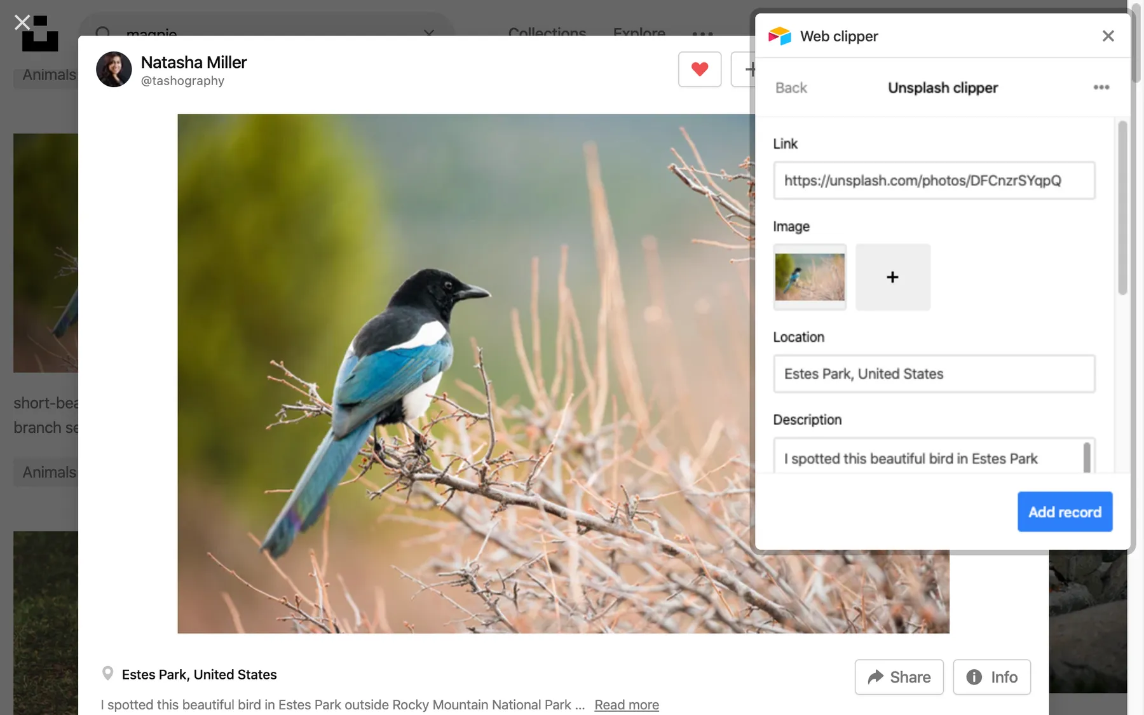This screenshot has width=1144, height=715.
Task: Like the photo with the heart icon
Action: click(699, 69)
